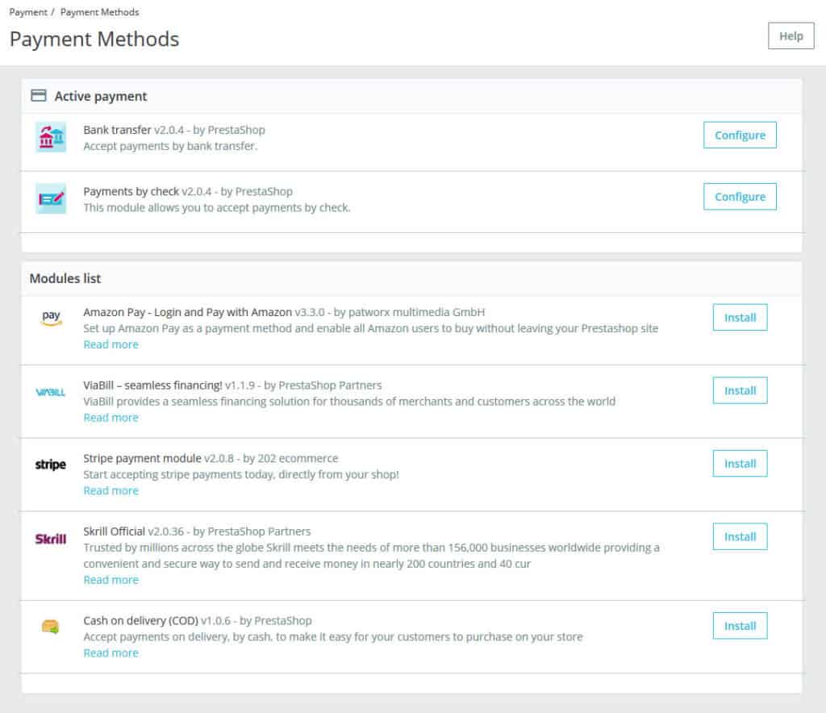Install Cash on delivery module
The image size is (826, 713).
740,626
